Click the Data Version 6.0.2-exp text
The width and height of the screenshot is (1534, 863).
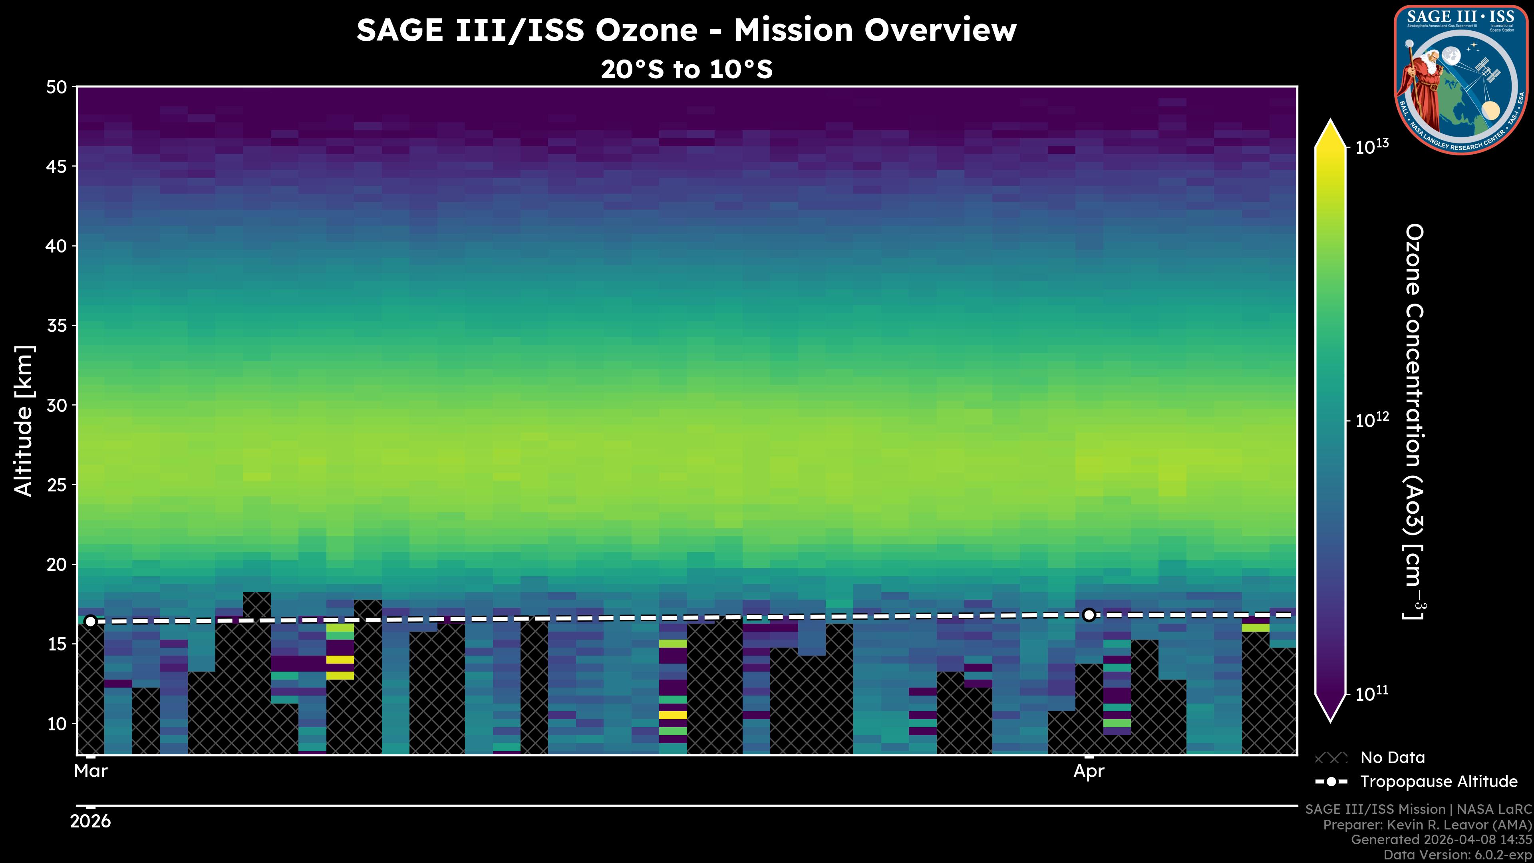[x=1458, y=855]
